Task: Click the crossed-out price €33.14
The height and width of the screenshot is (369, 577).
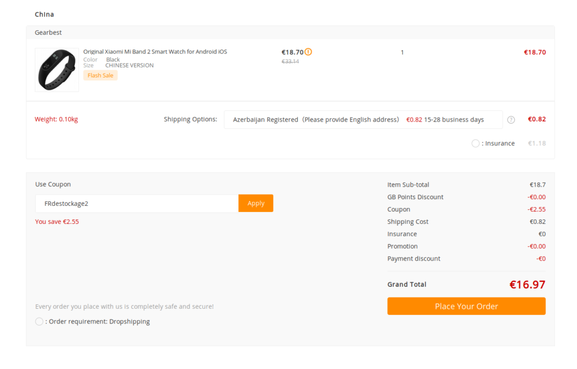Action: coord(290,61)
